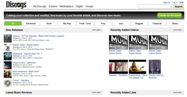Select the Hip Hop genre tab
The height and width of the screenshot is (97, 187).
67,24
